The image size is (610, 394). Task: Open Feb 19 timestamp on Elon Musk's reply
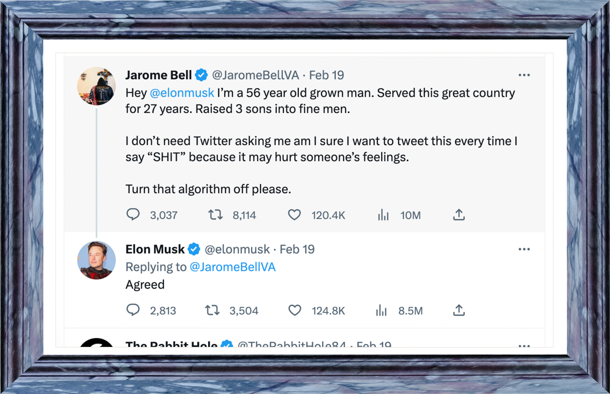tap(297, 249)
